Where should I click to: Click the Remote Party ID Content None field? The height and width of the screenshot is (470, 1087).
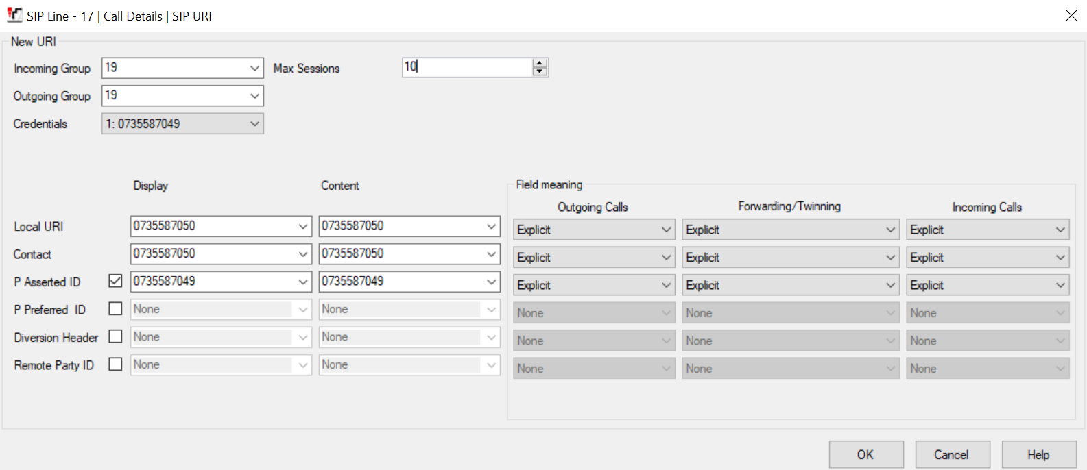click(409, 364)
